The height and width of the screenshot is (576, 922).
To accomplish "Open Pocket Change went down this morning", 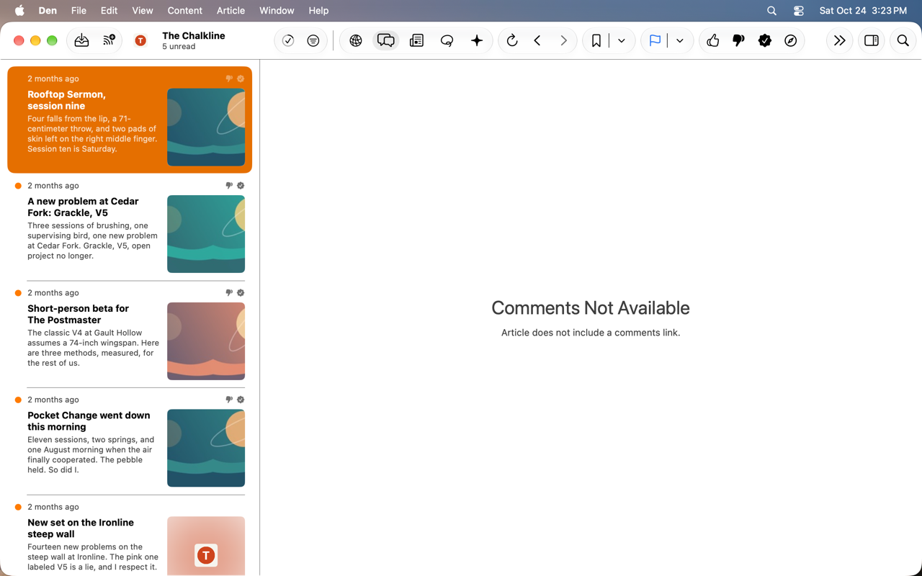I will [x=130, y=441].
